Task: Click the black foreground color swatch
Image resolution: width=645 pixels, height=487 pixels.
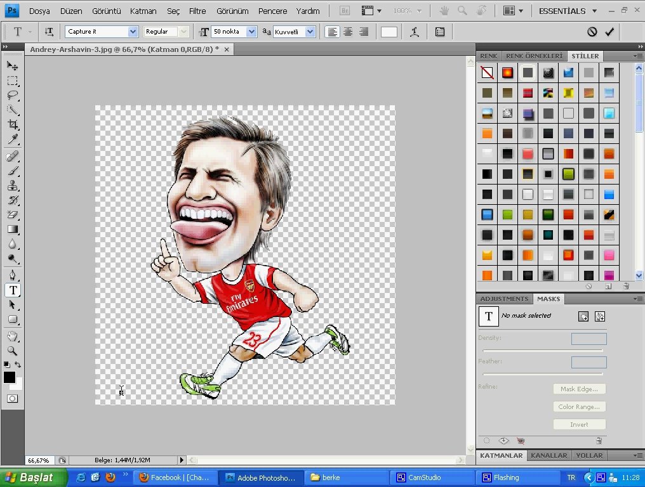Action: (9, 377)
